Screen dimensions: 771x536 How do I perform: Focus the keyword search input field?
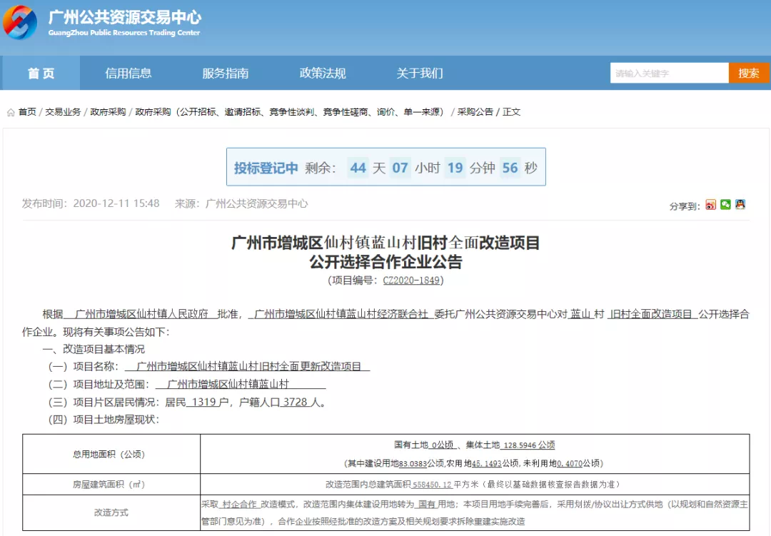(x=669, y=73)
